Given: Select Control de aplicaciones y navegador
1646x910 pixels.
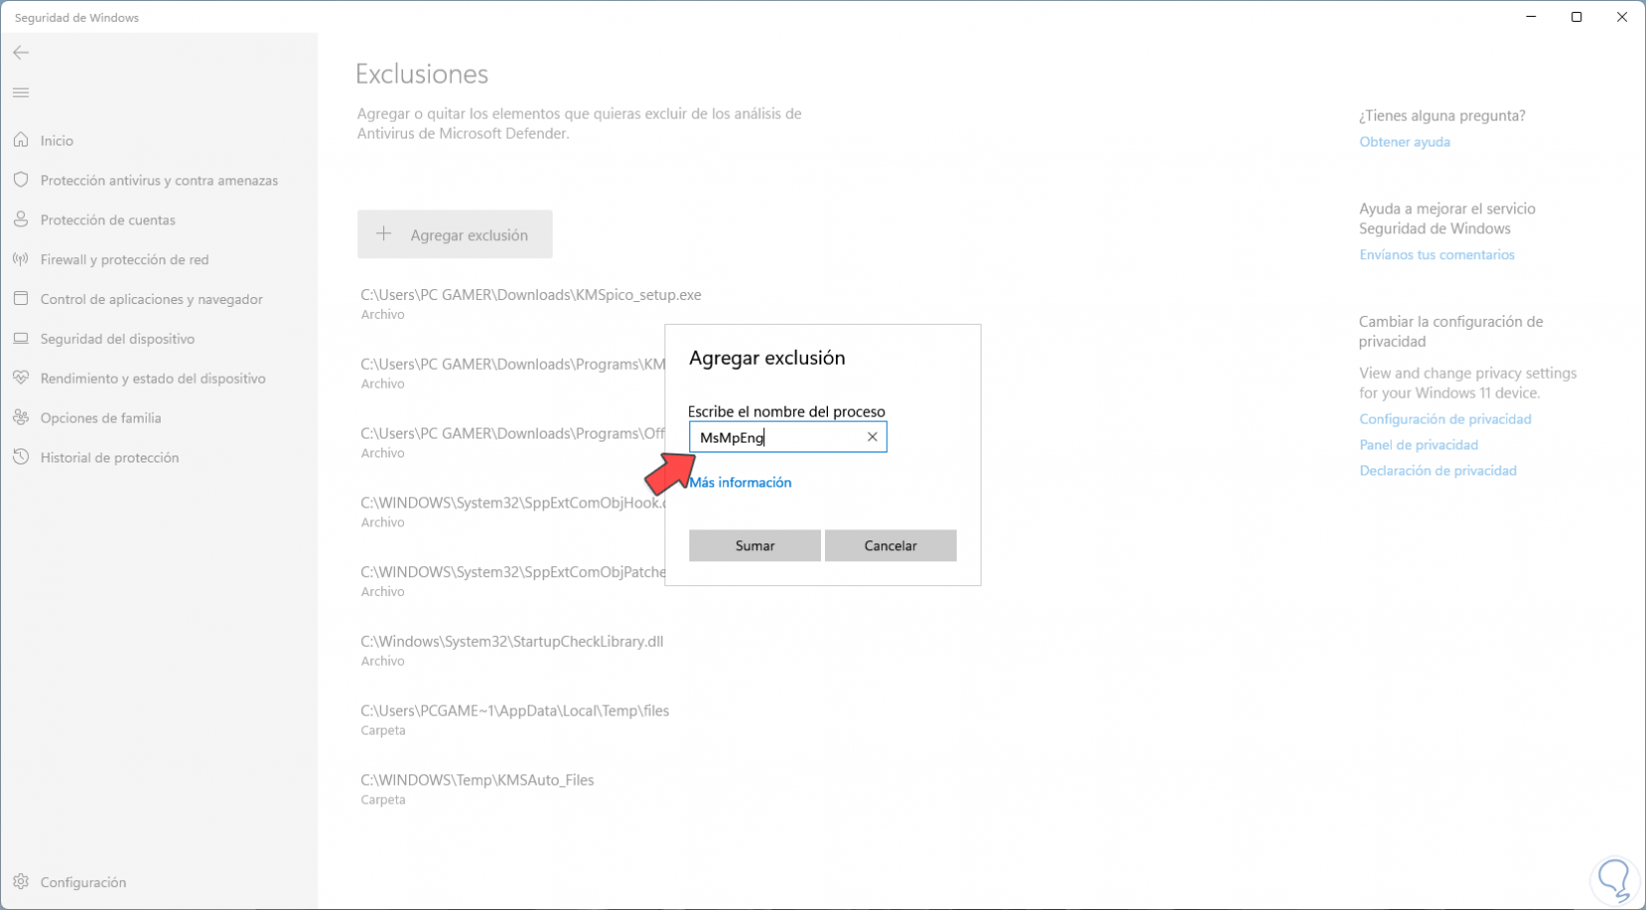Looking at the screenshot, I should [152, 299].
